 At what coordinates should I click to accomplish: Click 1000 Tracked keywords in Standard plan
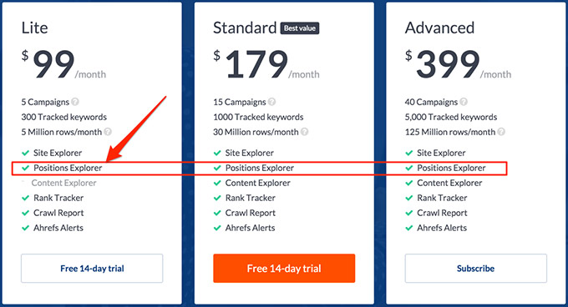[258, 117]
